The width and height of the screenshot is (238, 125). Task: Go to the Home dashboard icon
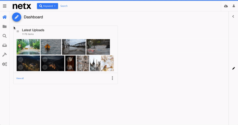coord(4,17)
